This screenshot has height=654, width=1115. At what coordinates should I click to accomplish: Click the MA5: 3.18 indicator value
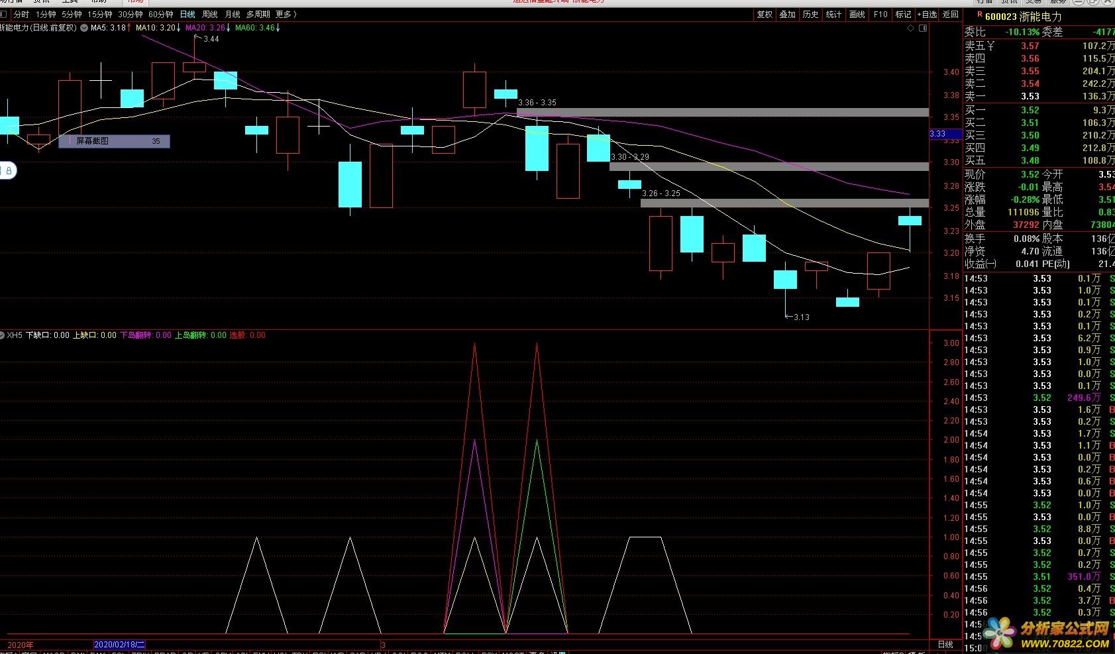pyautogui.click(x=108, y=28)
